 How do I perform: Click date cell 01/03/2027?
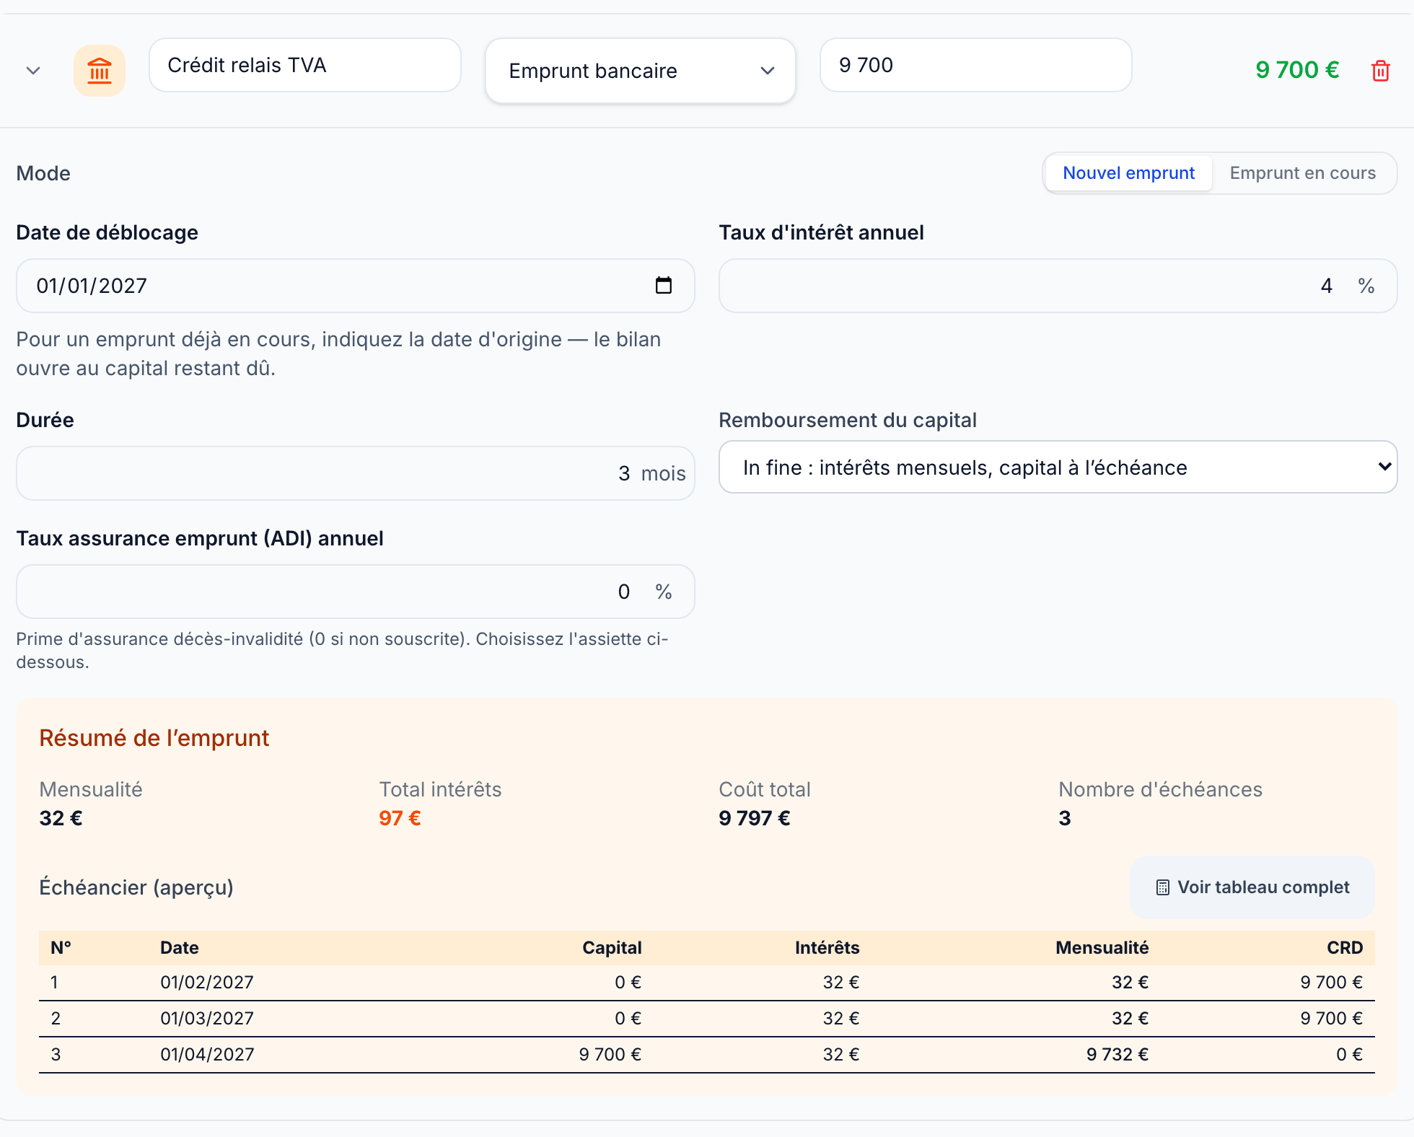[x=207, y=1019]
